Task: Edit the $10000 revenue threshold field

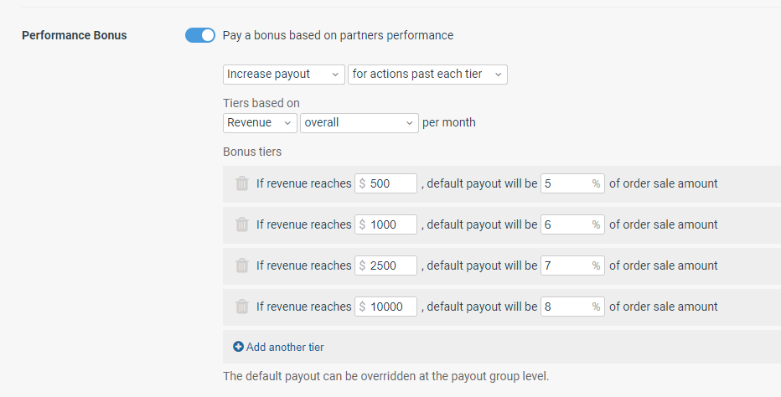Action: (x=386, y=307)
